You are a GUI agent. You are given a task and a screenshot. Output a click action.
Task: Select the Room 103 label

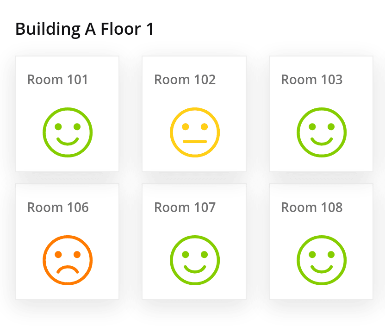pos(312,80)
